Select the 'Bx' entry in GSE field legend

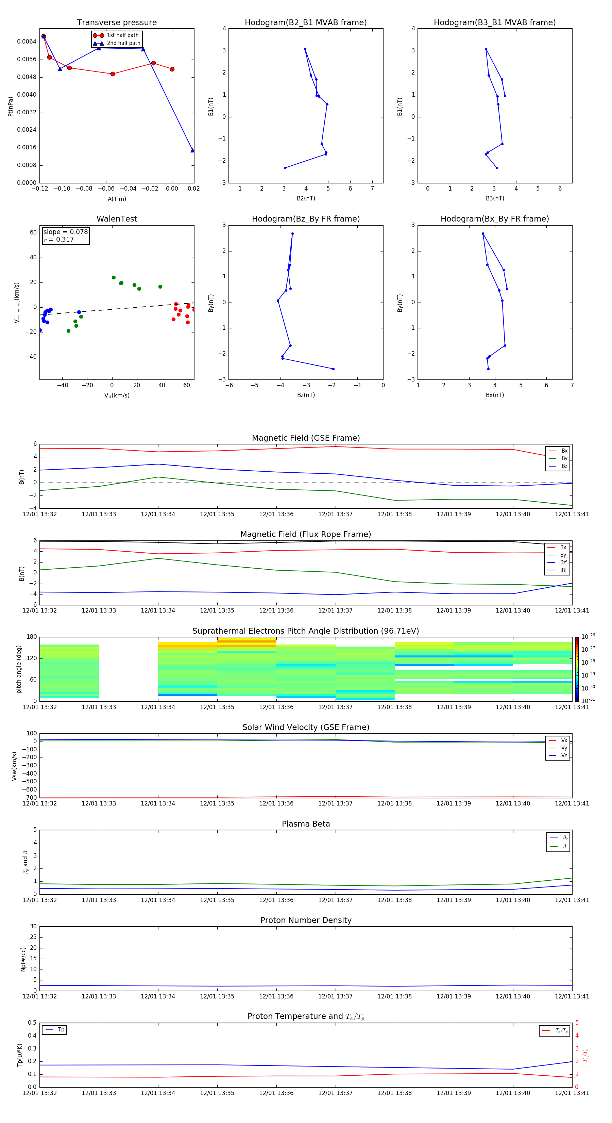pos(558,451)
